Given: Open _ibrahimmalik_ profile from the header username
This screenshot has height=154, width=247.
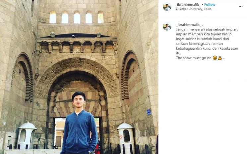Looking at the screenshot, I should pyautogui.click(x=188, y=5).
